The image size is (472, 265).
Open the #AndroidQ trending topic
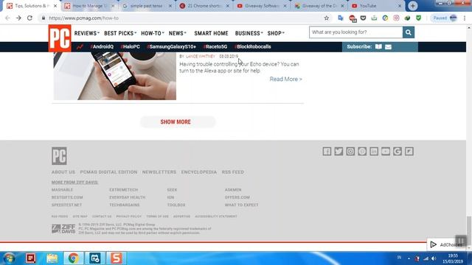click(102, 46)
